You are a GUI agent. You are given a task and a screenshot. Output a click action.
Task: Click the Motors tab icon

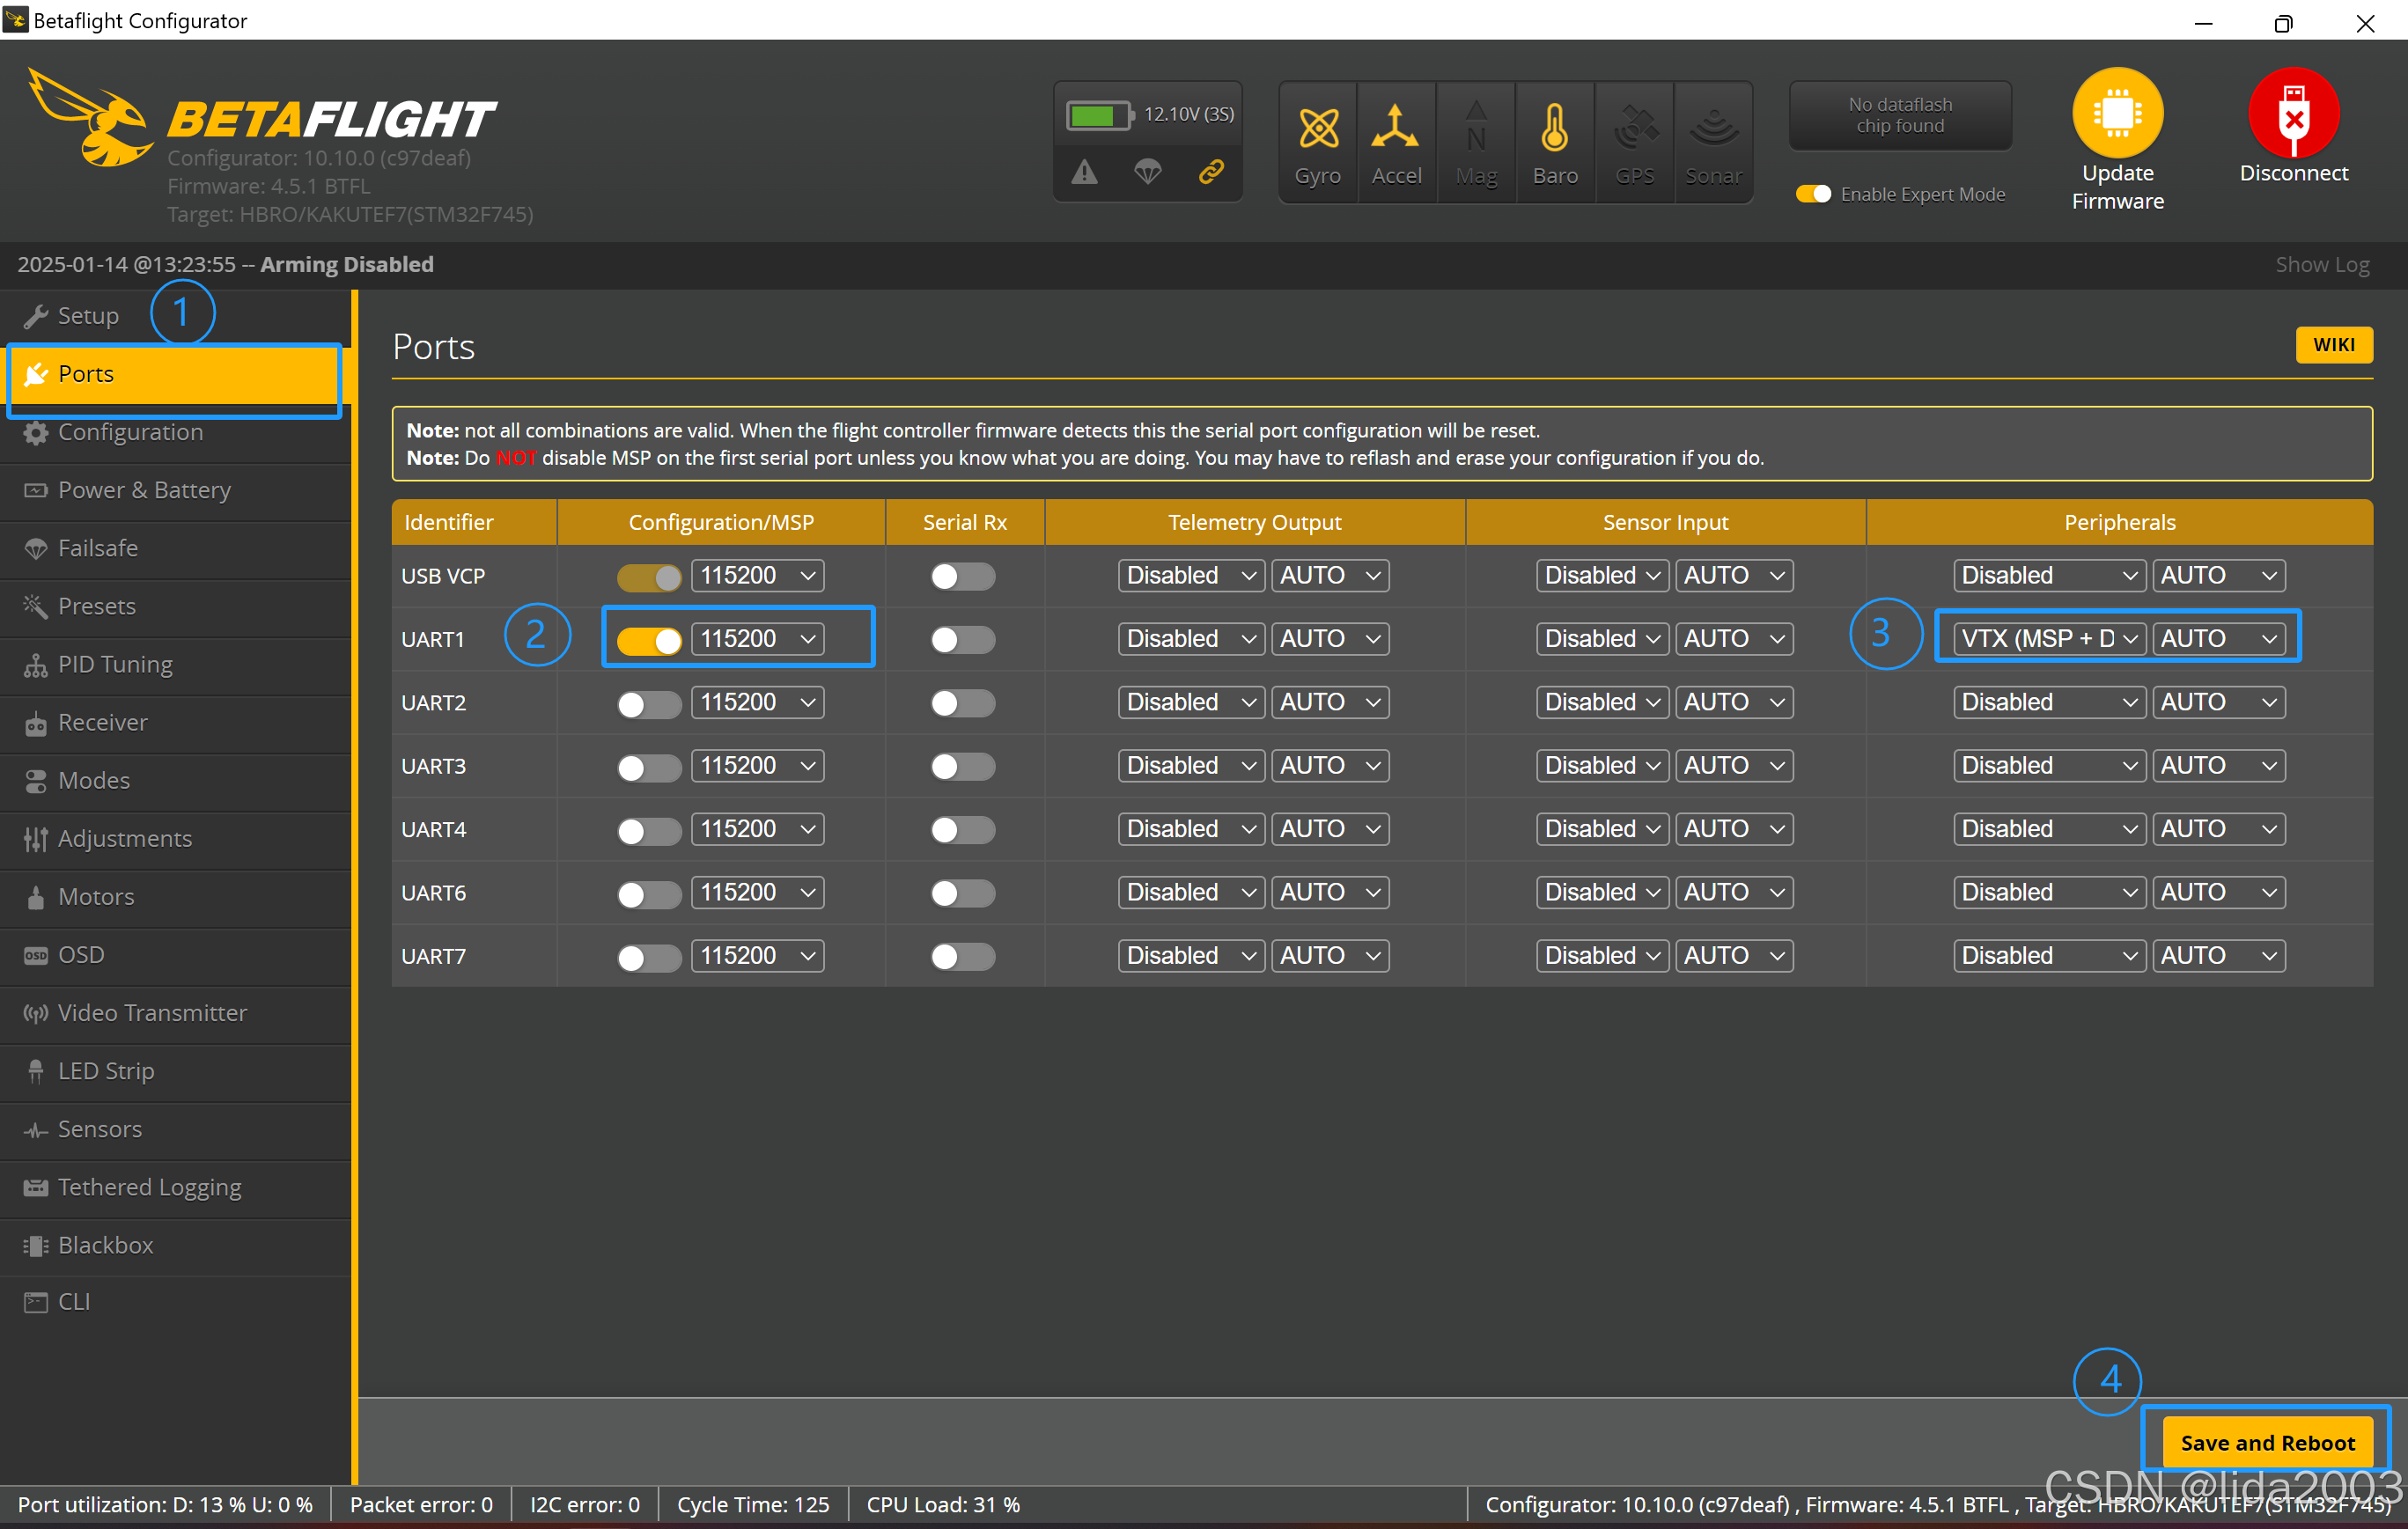(x=36, y=898)
